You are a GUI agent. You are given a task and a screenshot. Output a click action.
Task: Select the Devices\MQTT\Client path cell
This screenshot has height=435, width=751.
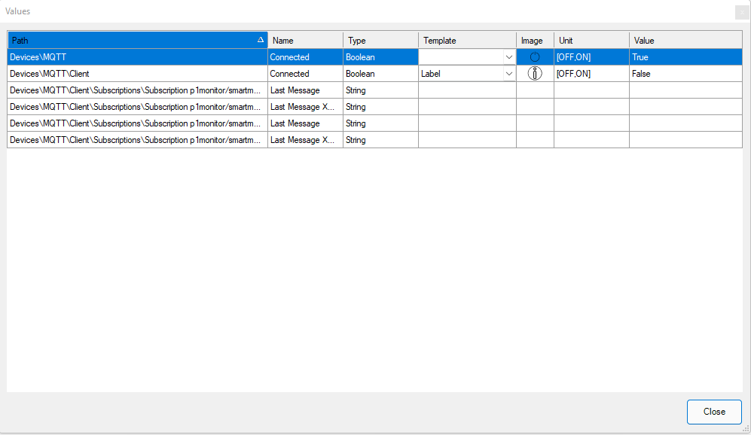tap(137, 74)
